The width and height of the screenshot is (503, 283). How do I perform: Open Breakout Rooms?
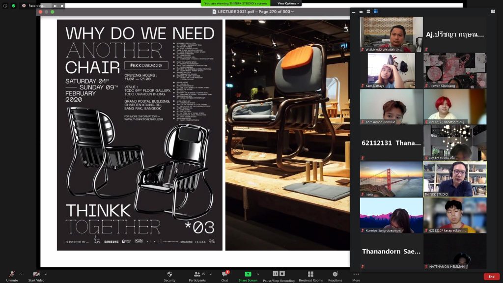pyautogui.click(x=310, y=275)
